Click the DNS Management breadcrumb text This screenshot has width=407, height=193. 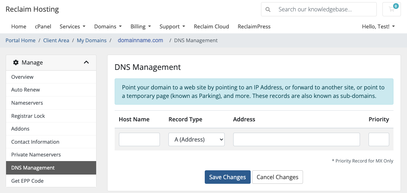(x=196, y=40)
